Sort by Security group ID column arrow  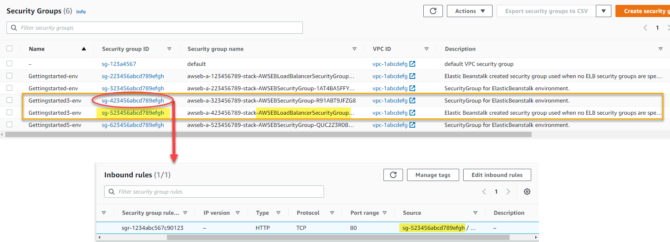[x=169, y=49]
